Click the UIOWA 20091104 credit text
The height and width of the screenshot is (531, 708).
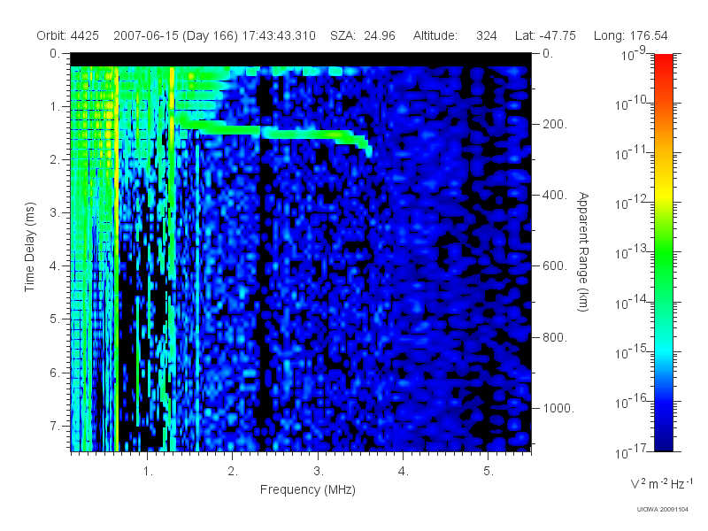point(662,510)
